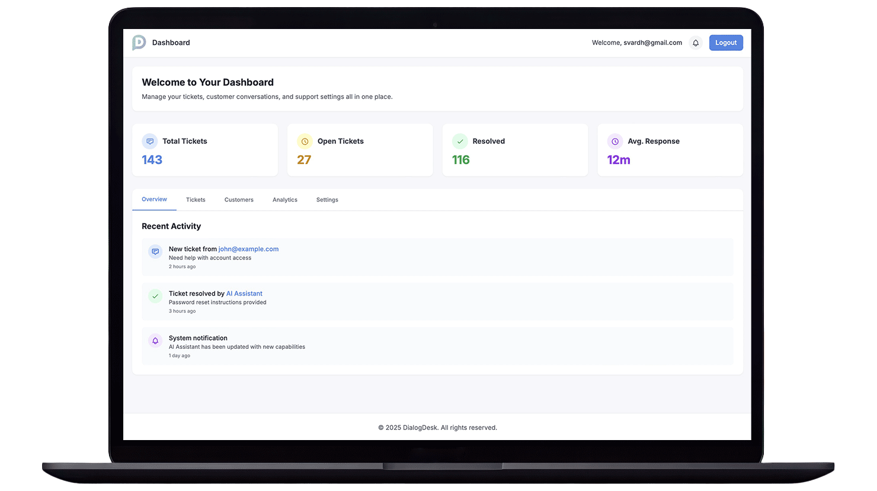Click the DialogDesk logo icon
Screen dimensions: 877x491
point(139,43)
